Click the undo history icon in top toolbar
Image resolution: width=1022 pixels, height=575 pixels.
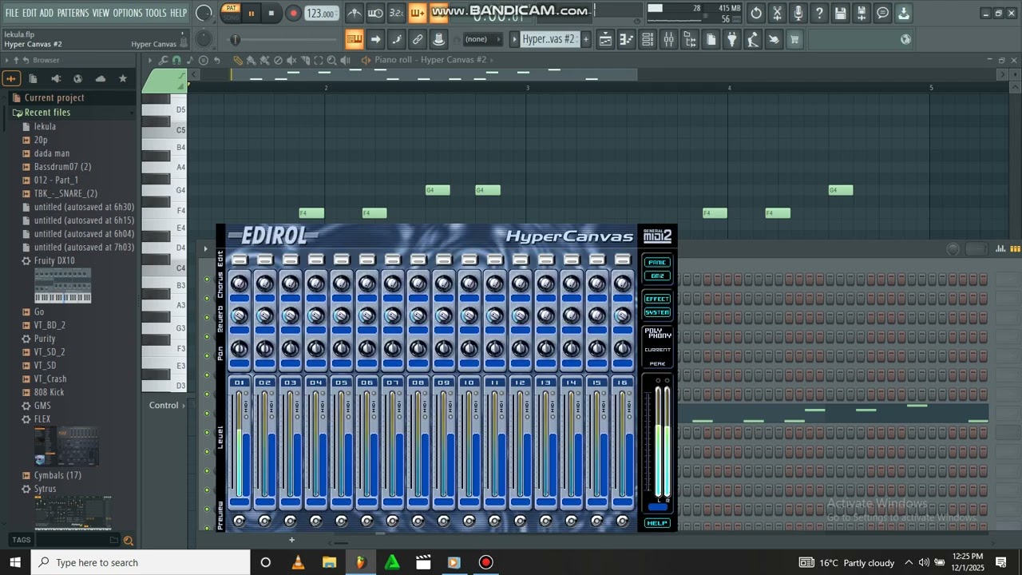tap(756, 13)
